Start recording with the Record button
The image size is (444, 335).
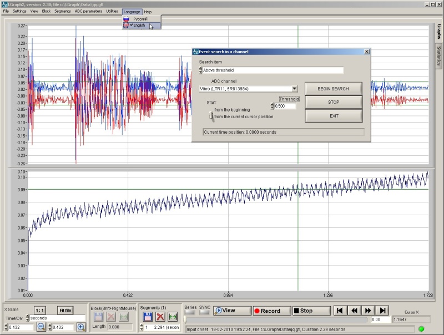[x=272, y=311]
